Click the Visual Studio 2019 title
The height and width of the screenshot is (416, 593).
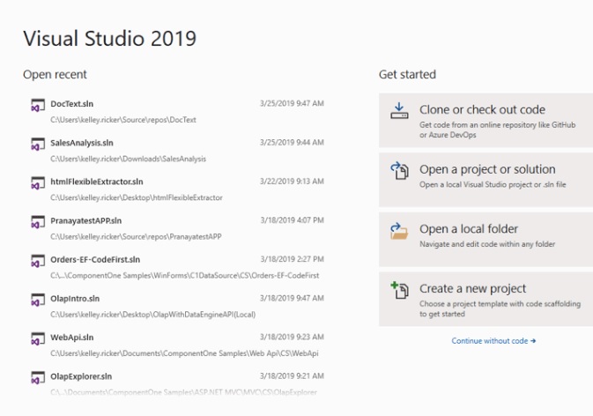click(x=109, y=39)
